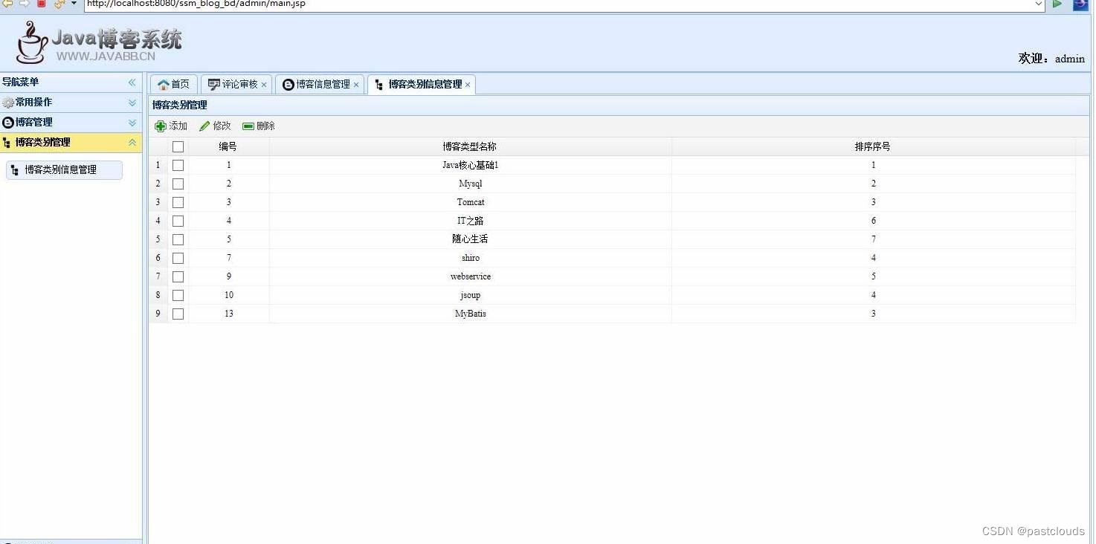Click the 博客管理 accordion header
Viewport: 1096px width, 544px height.
coord(71,123)
